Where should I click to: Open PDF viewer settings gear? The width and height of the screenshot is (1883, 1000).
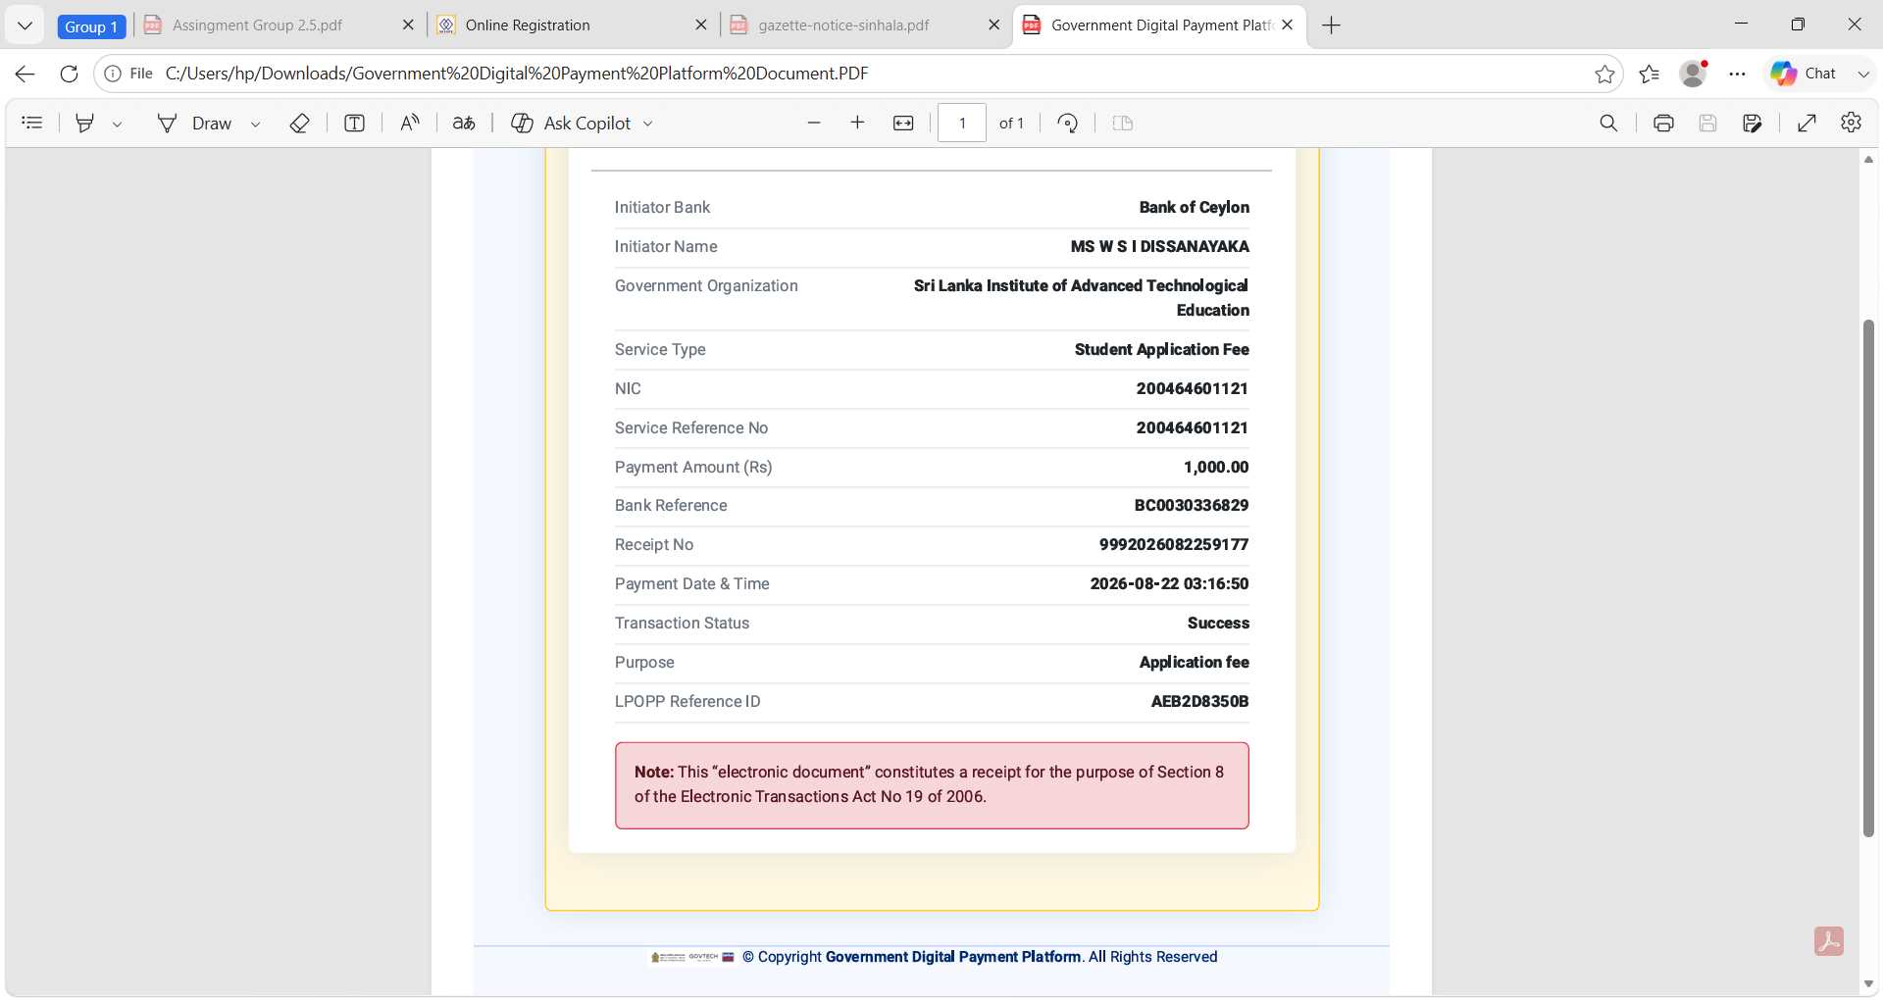[1851, 123]
